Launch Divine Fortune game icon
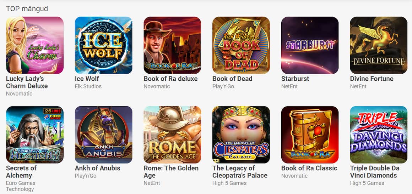The height and width of the screenshot is (194, 412). (x=379, y=45)
